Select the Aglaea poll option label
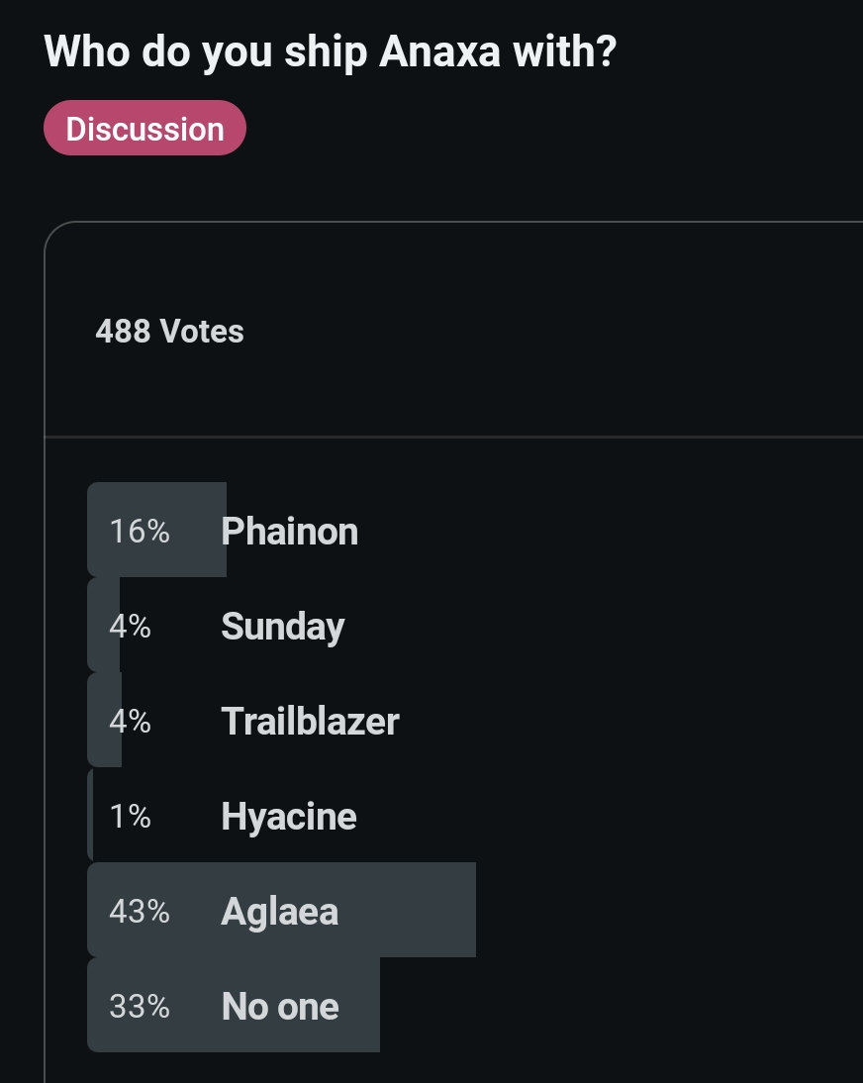This screenshot has height=1083, width=863. pos(280,912)
